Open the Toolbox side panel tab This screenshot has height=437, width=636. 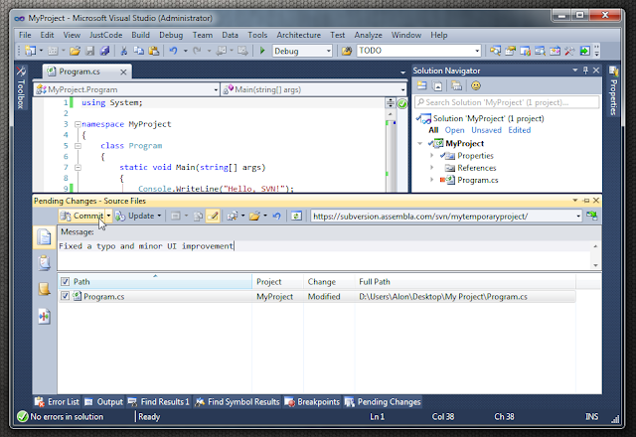(21, 88)
